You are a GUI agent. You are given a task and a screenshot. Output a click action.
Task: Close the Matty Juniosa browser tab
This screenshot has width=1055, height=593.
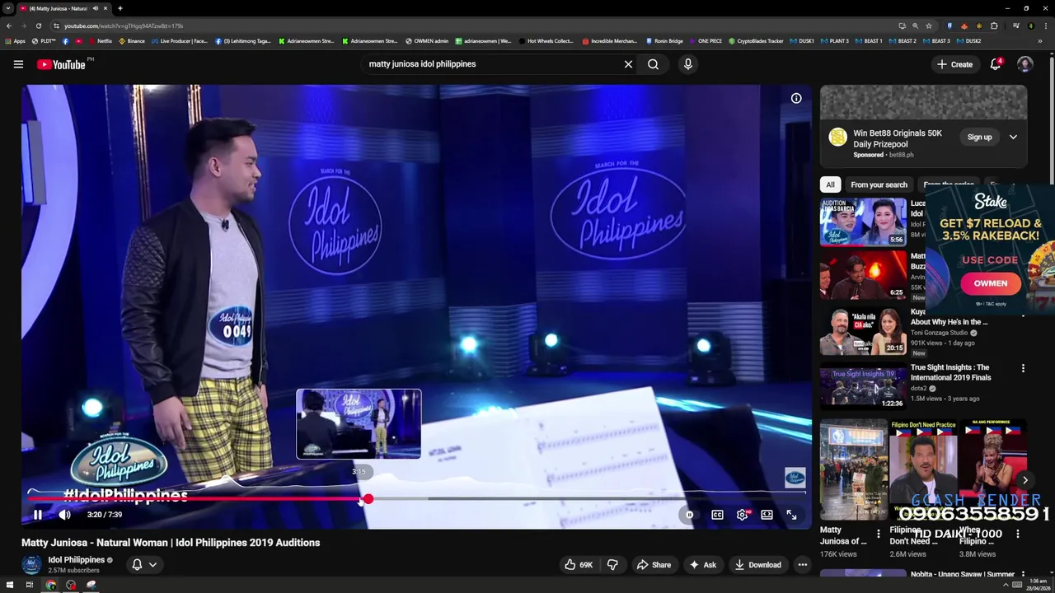[105, 8]
